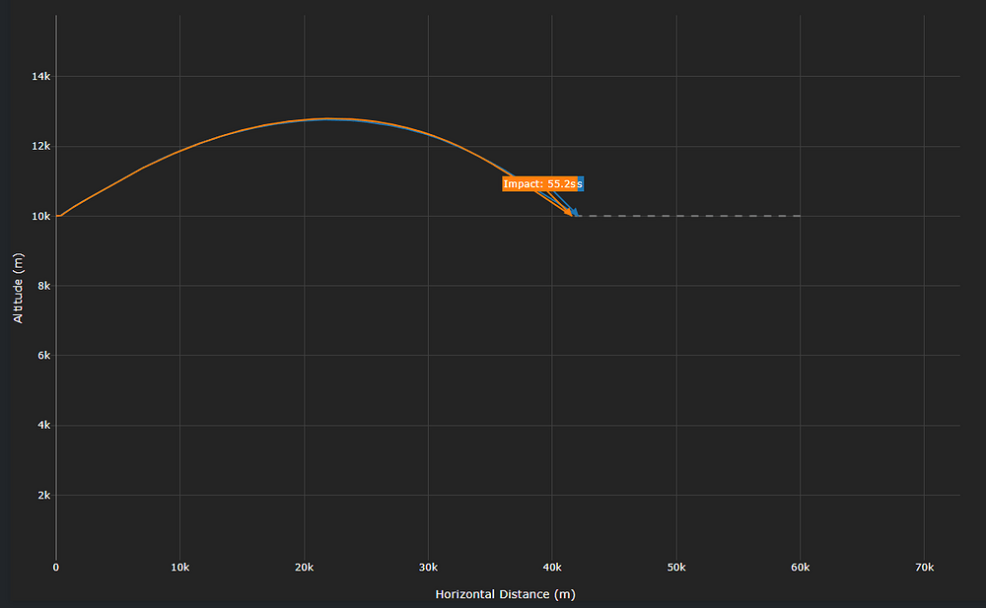Click the 20k horizontal distance tick label
This screenshot has width=986, height=608.
coord(304,568)
